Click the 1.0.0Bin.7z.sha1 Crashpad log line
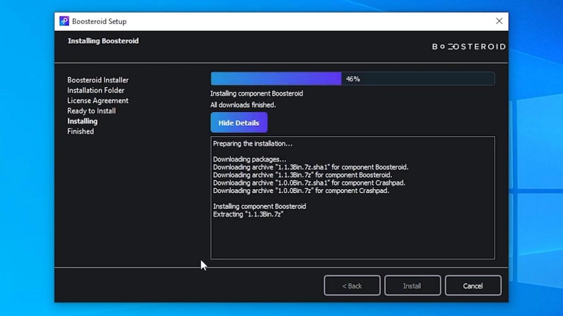The height and width of the screenshot is (316, 563). (309, 183)
